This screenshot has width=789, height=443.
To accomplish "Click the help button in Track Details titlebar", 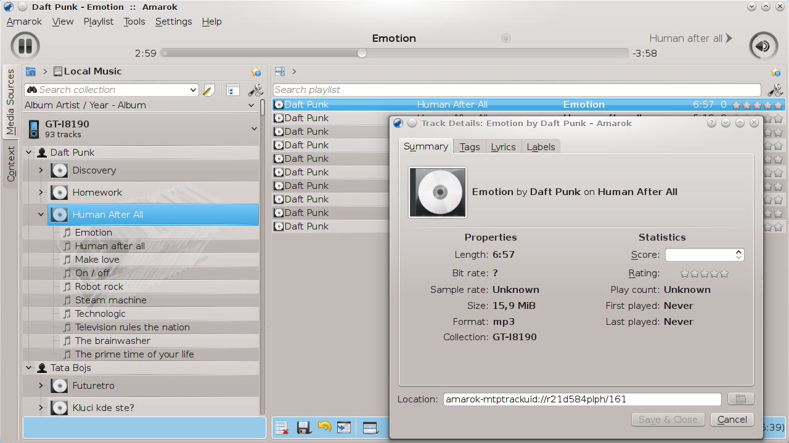I will click(711, 123).
